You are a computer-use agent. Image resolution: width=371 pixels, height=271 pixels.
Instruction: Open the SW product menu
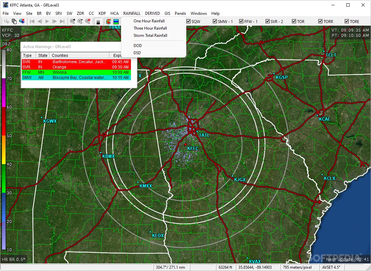point(69,13)
